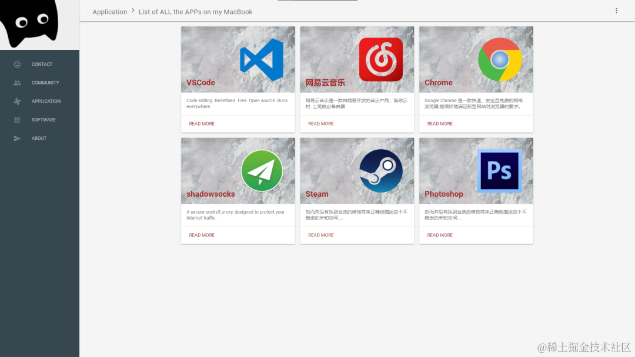Open the About sidebar item
The image size is (635, 357).
coord(40,138)
